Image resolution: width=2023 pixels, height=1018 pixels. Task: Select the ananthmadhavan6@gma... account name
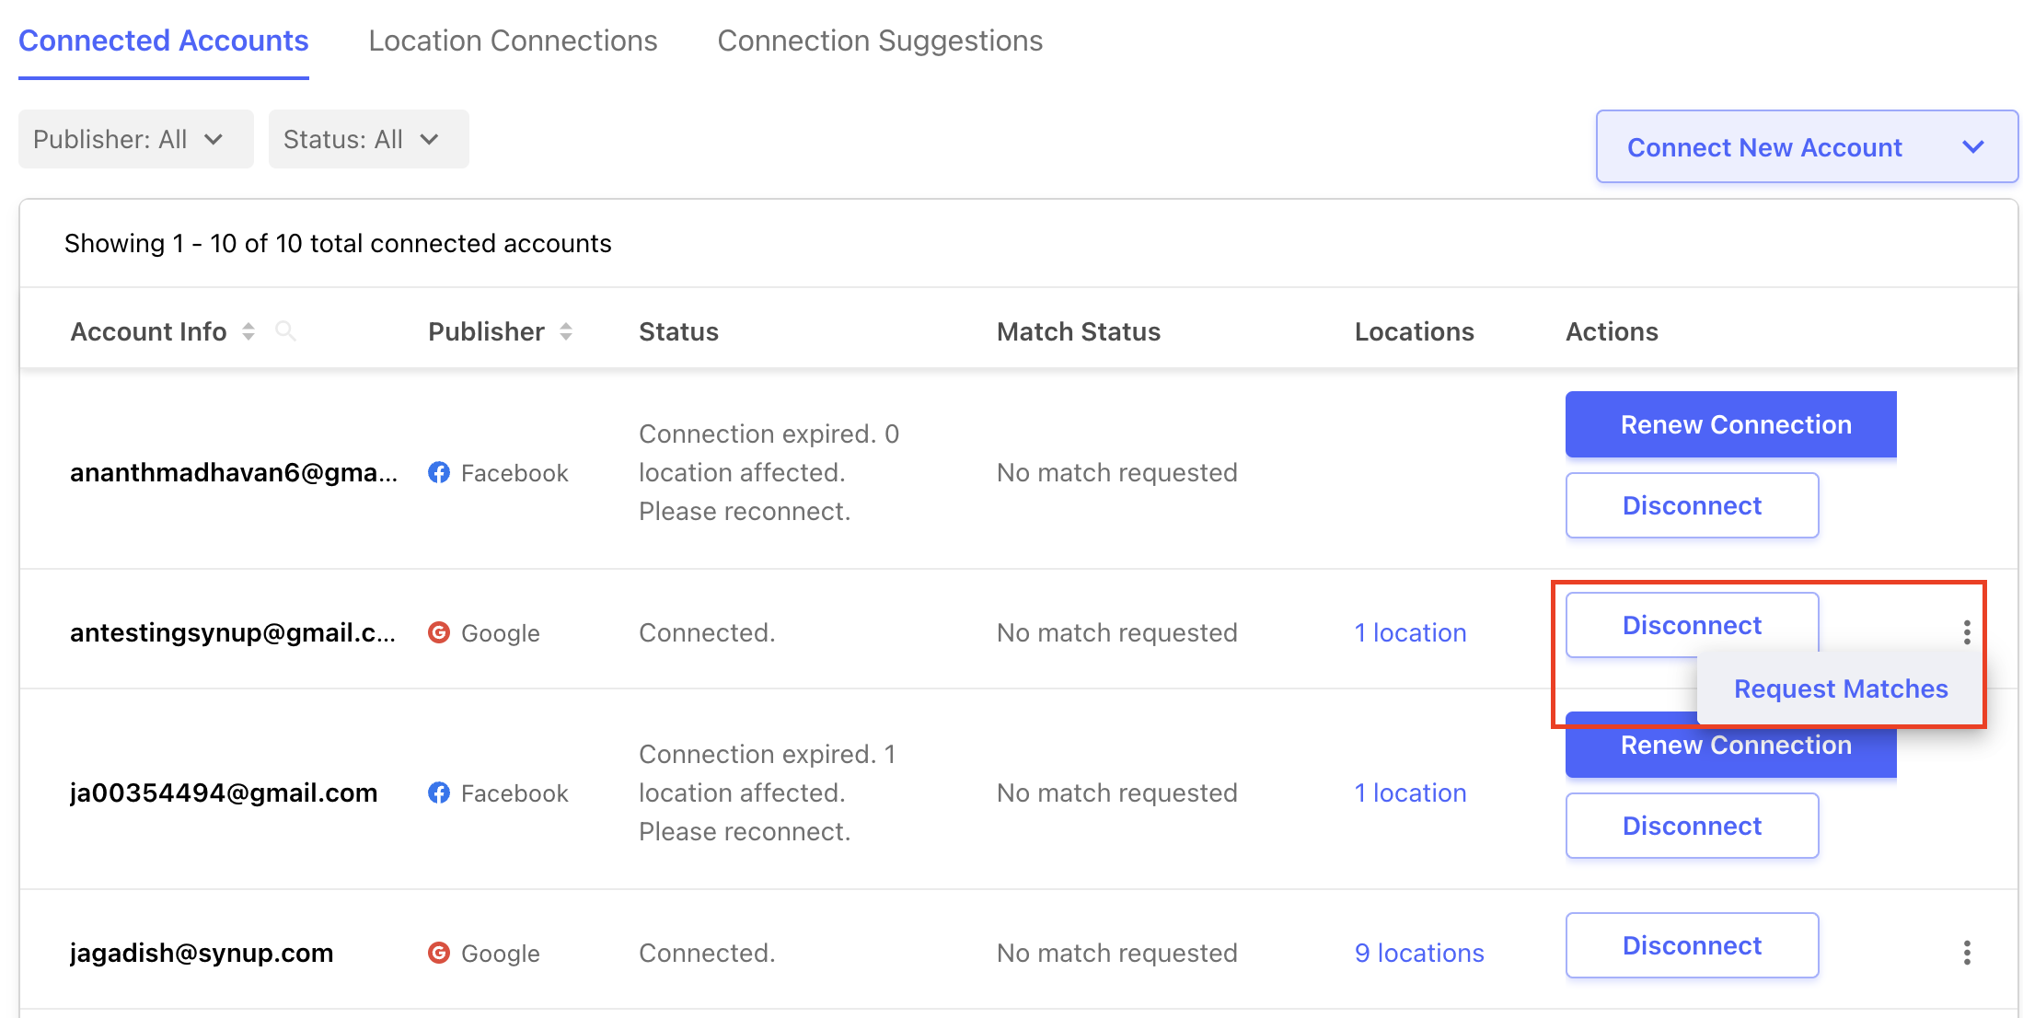[x=234, y=472]
